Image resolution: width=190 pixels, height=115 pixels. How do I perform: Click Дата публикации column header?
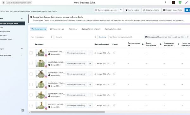[x=102, y=44]
